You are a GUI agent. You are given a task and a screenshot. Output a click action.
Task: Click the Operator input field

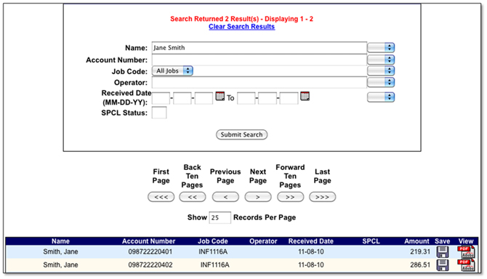259,83
